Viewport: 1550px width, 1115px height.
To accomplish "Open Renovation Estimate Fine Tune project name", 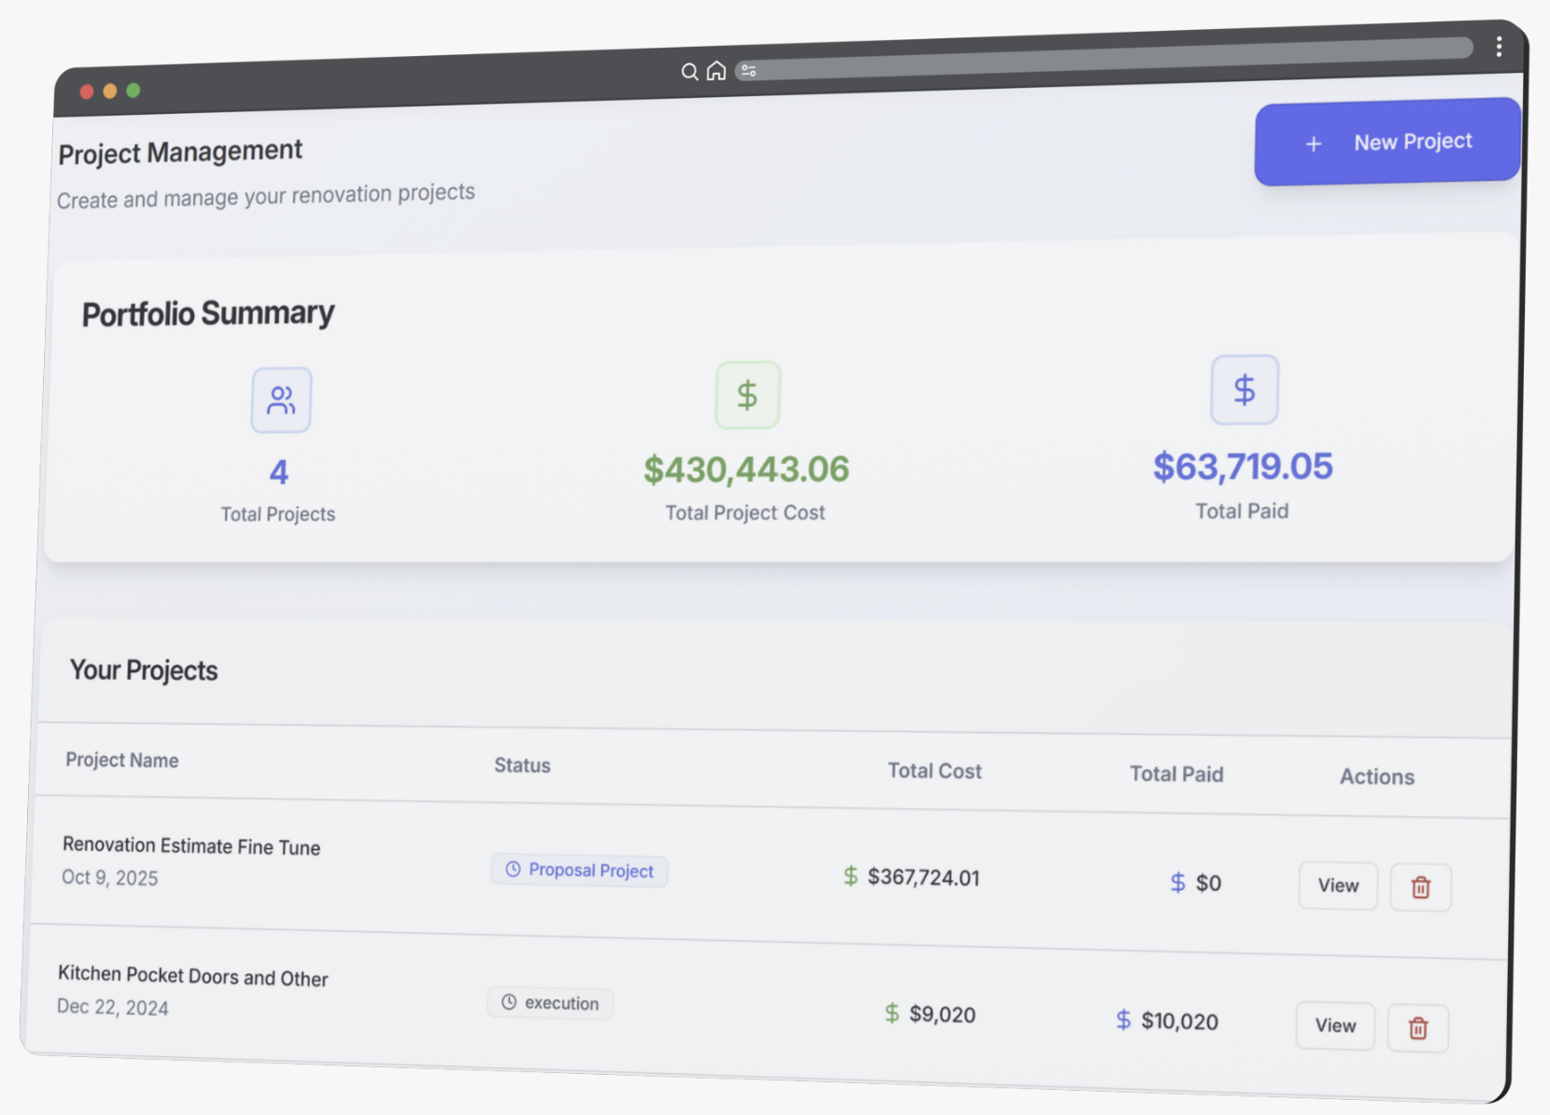I will pyautogui.click(x=191, y=846).
